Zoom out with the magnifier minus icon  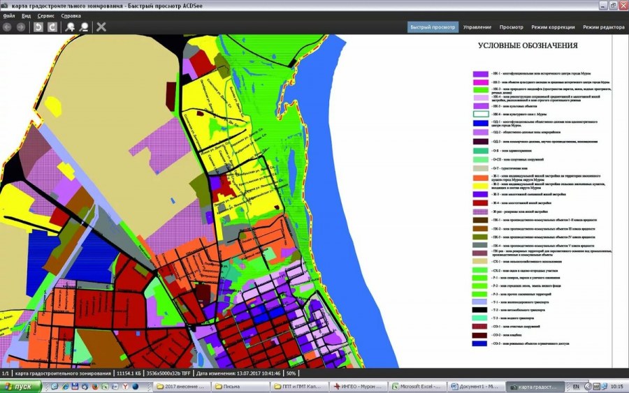[84, 27]
